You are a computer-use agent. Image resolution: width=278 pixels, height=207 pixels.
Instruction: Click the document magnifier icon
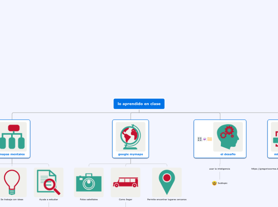point(49,182)
